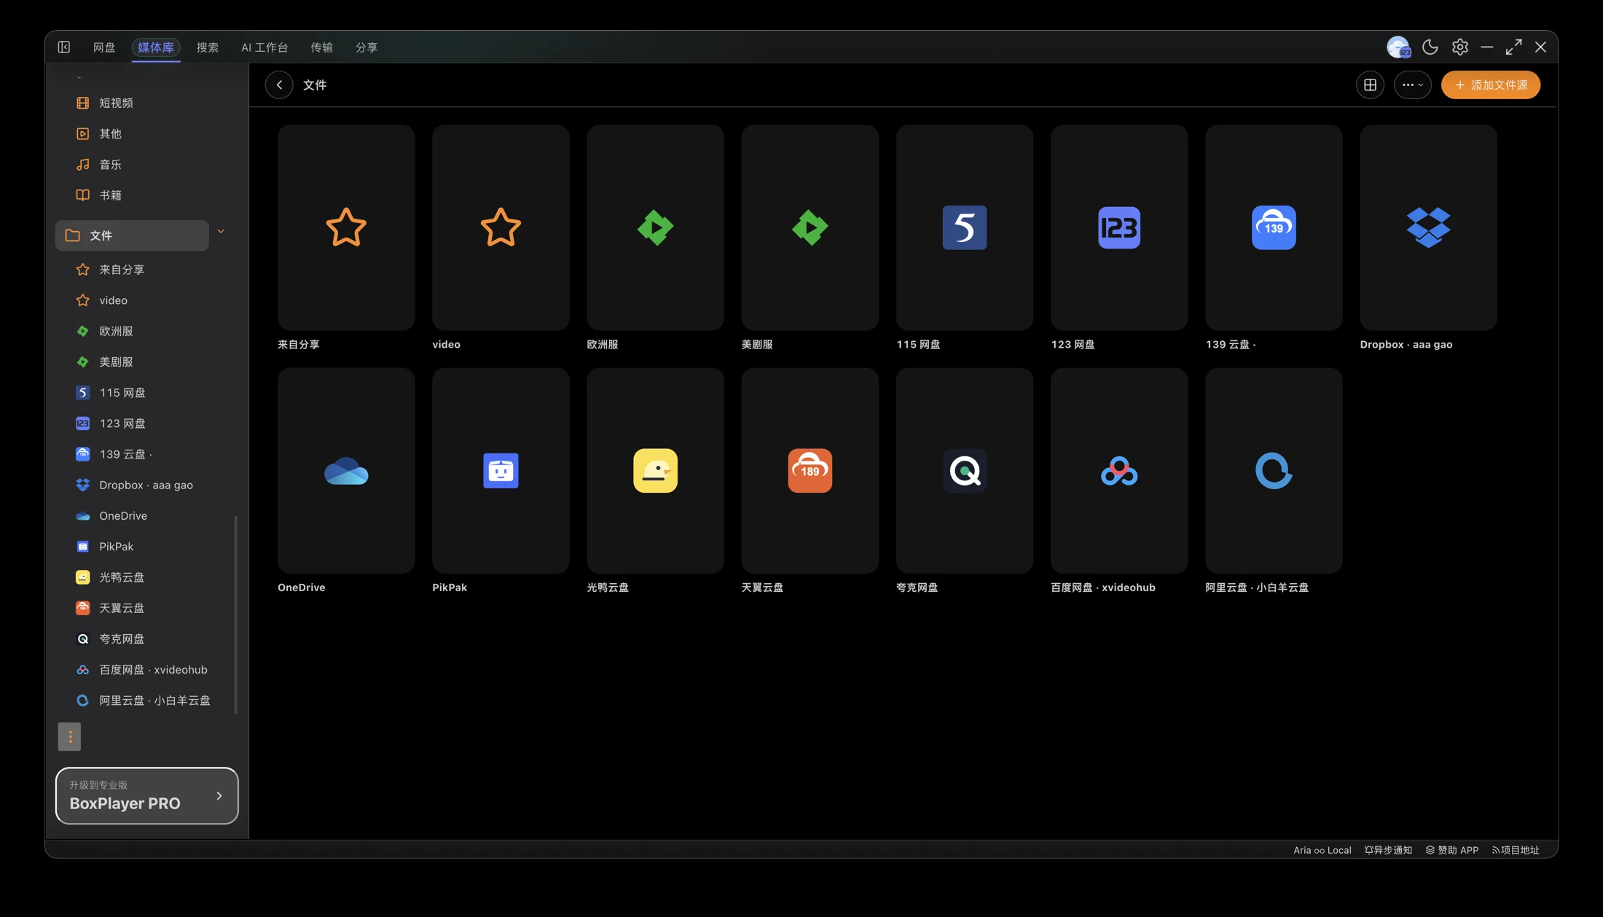Switch to 网盘 tab
The image size is (1603, 917).
(x=104, y=47)
